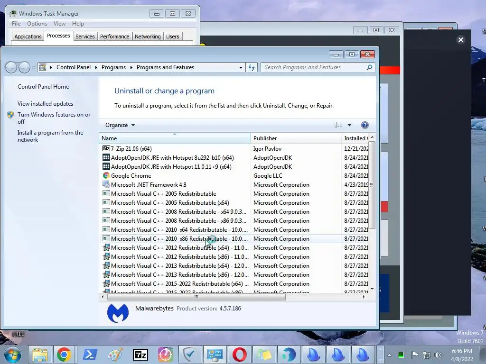Switch to Task Manager Services tab
Viewport: 486px width, 364px height.
(x=85, y=36)
